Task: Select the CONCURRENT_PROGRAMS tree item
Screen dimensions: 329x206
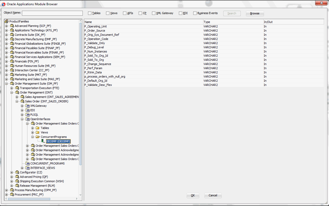Action: pyautogui.click(x=48, y=163)
